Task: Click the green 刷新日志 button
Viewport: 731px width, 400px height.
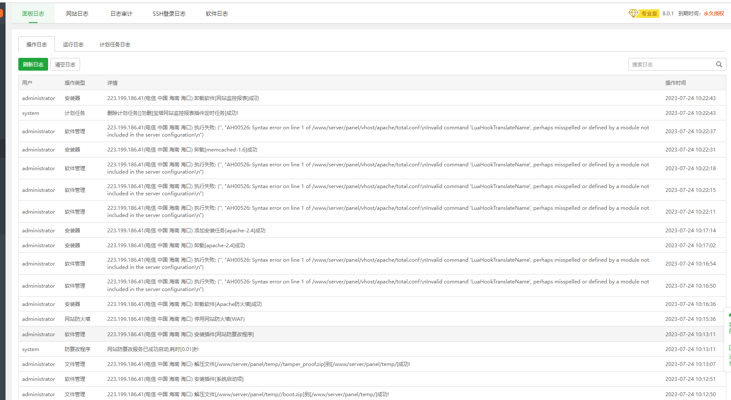Action: 33,64
